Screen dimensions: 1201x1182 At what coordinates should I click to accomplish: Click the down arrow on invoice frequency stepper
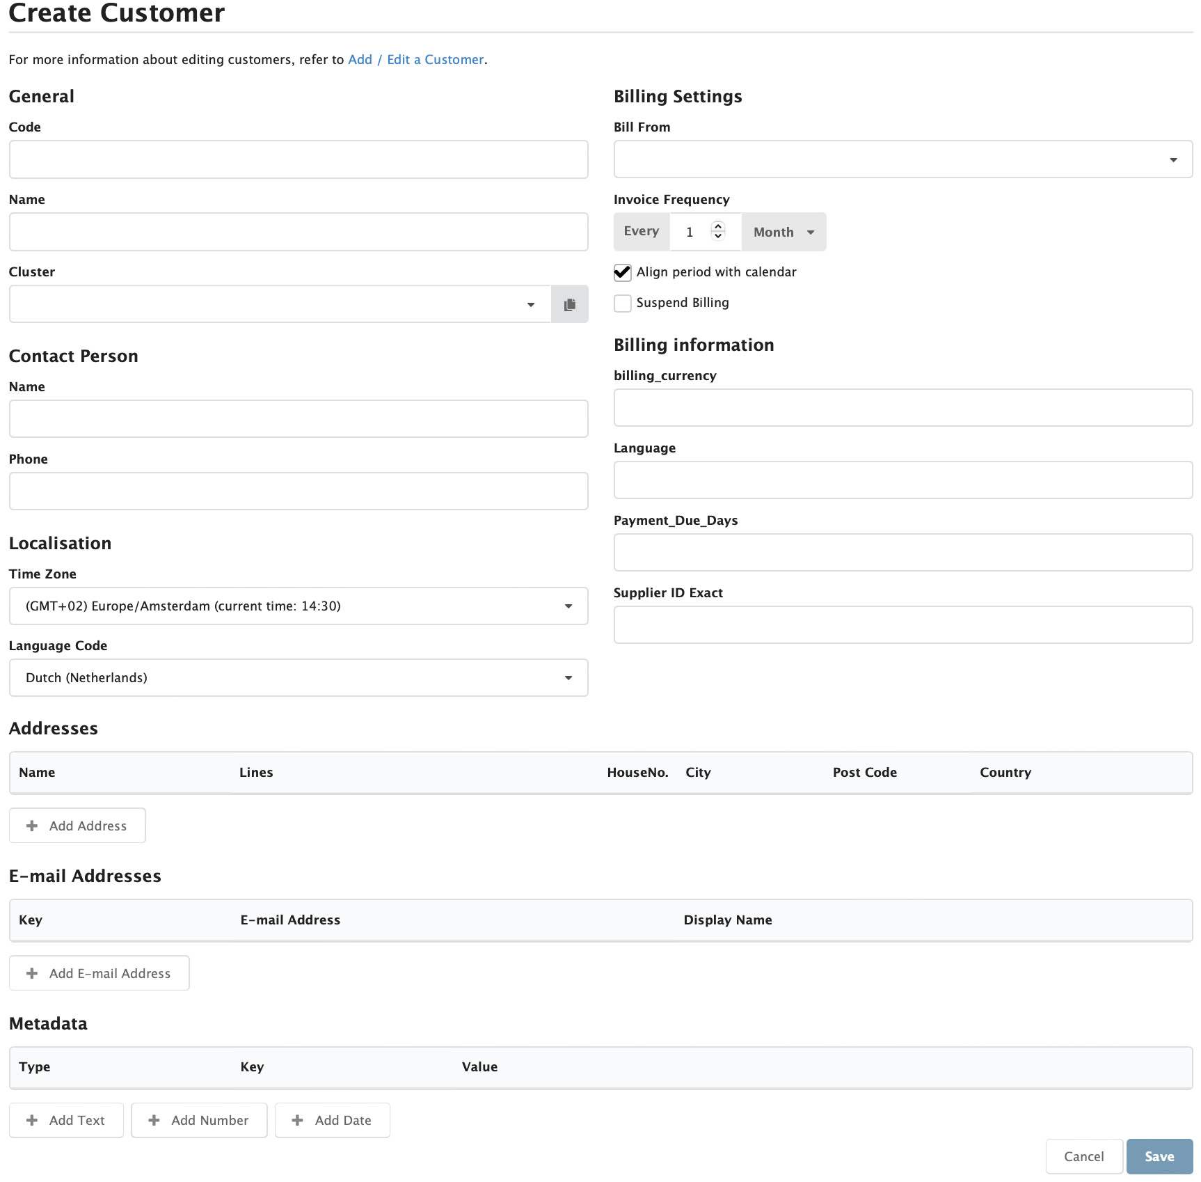[x=718, y=237]
